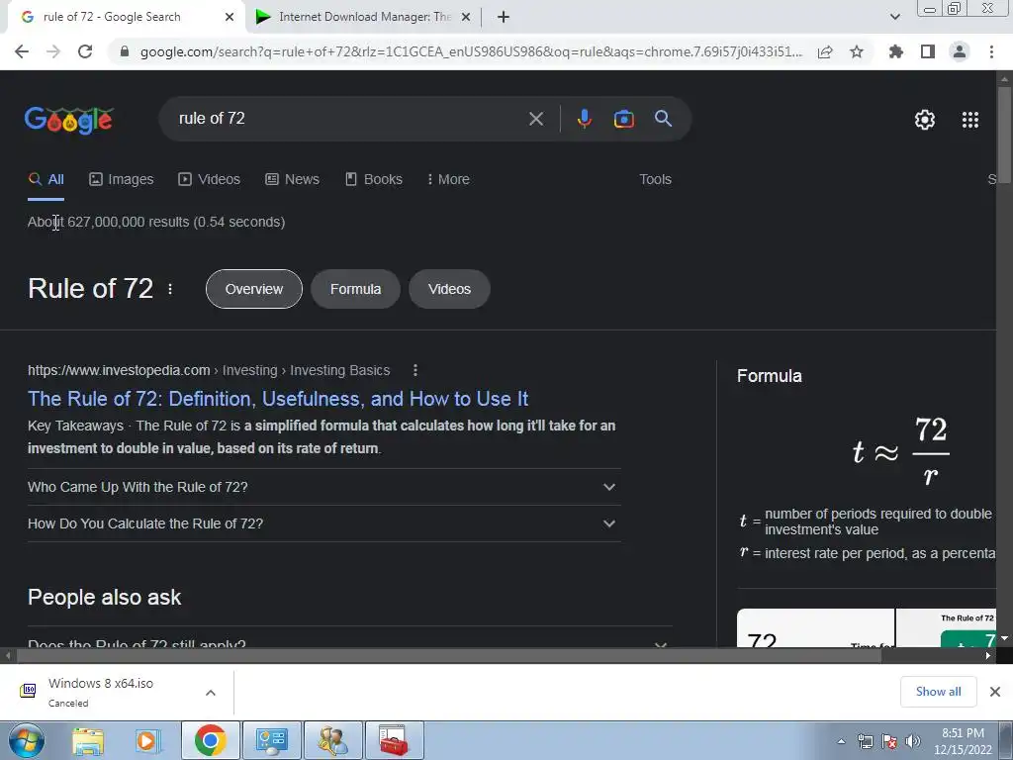Open Google apps grid
This screenshot has height=760, width=1013.
pyautogui.click(x=970, y=120)
